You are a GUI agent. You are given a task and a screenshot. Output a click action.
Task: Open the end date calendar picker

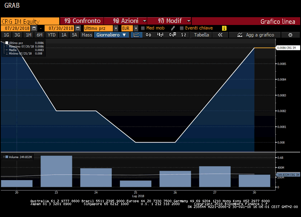(77, 28)
